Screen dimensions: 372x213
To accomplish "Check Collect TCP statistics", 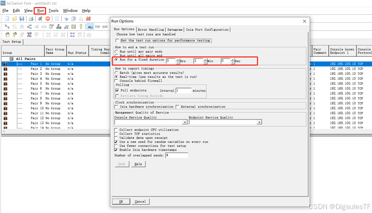I will tap(116, 134).
